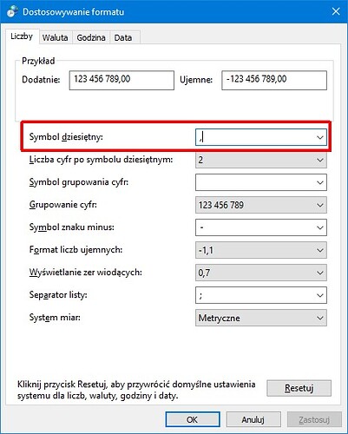Click the Format liczb ujemnych label

pos(76,250)
